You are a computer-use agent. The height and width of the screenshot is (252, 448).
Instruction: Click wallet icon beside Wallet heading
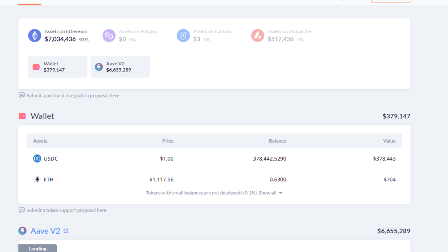click(x=22, y=116)
